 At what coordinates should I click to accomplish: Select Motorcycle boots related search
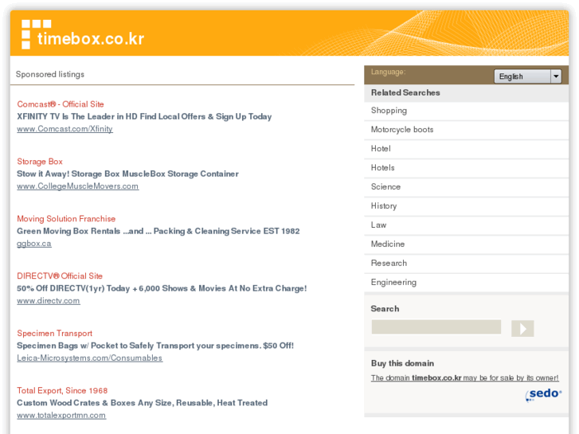point(466,130)
